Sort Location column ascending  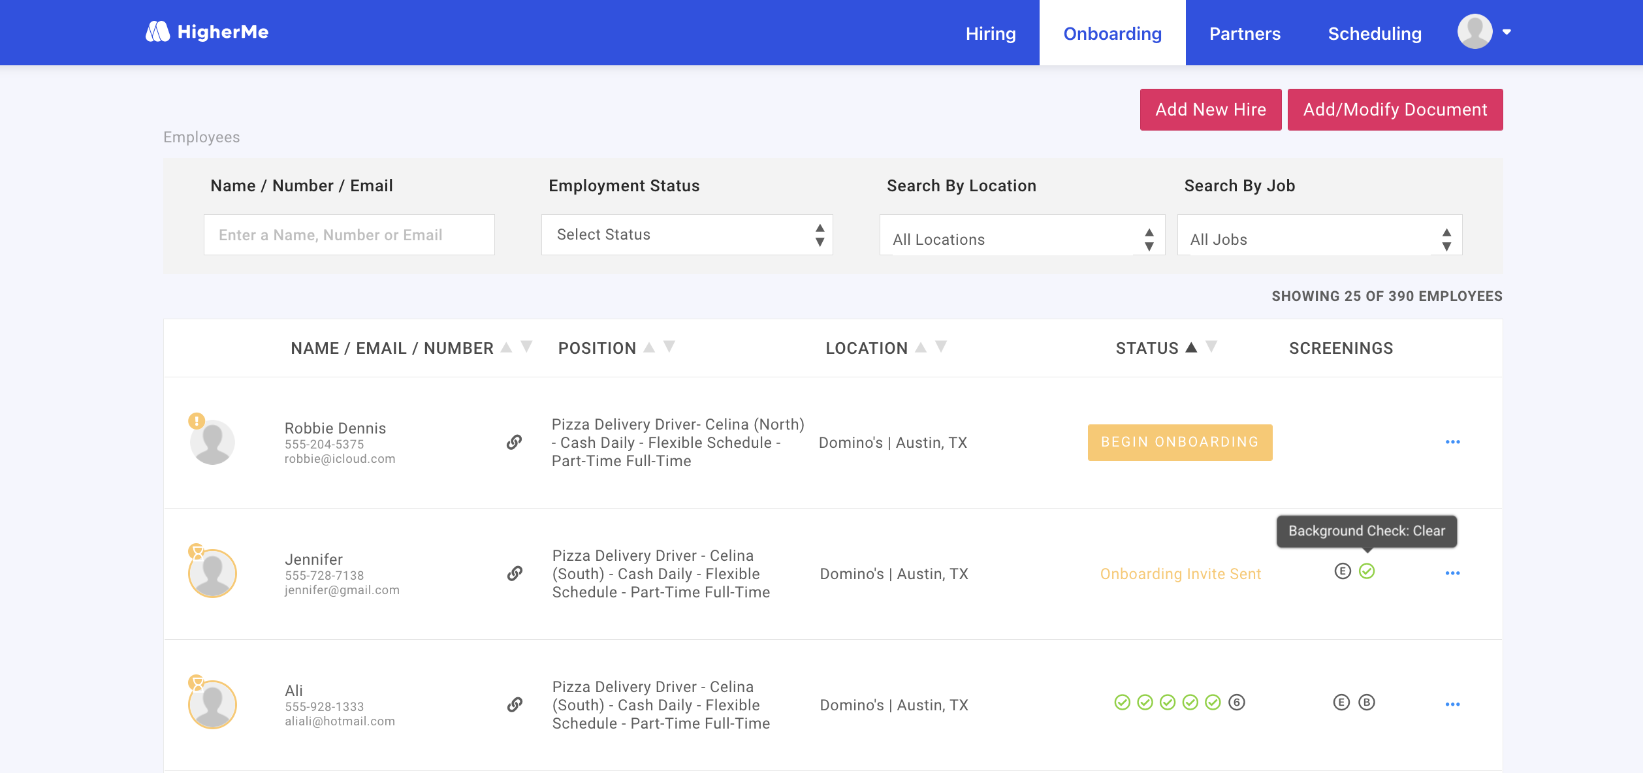(x=921, y=347)
